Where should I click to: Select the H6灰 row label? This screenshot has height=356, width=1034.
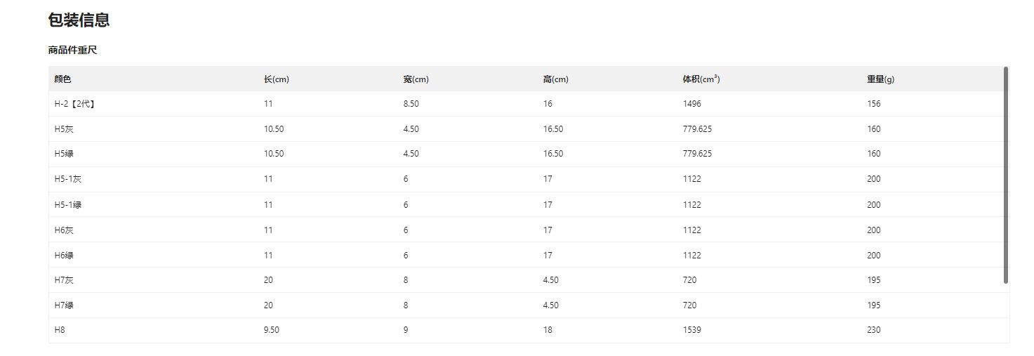[x=65, y=230]
